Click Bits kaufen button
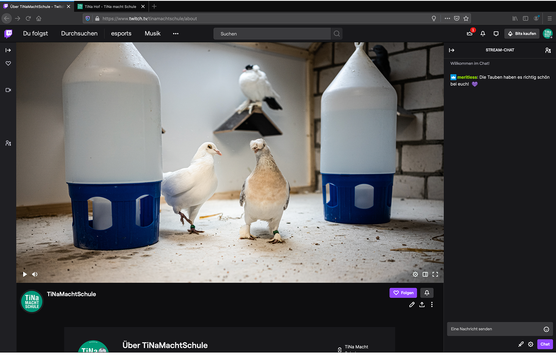The height and width of the screenshot is (357, 556). (522, 34)
